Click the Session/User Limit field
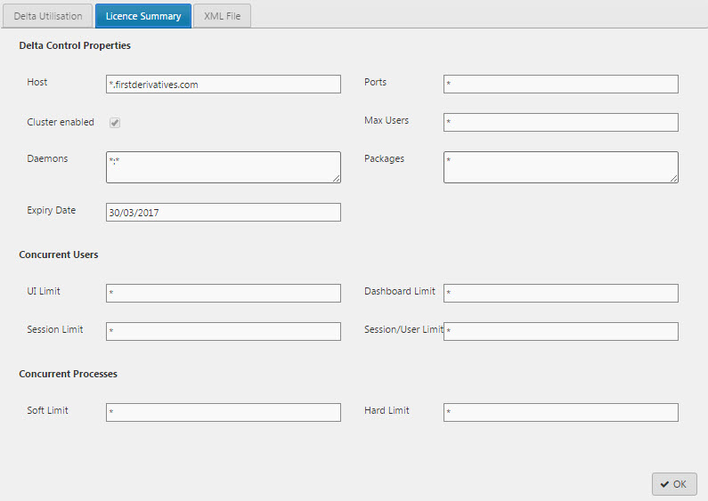708x501 pixels. click(561, 331)
